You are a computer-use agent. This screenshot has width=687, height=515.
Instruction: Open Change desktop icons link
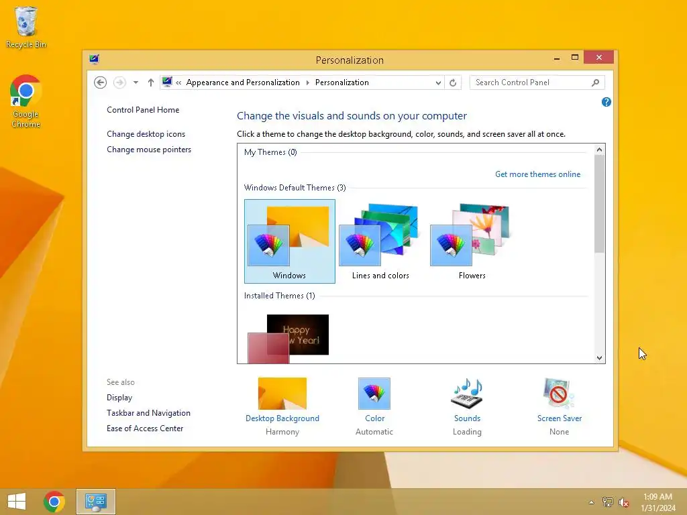tap(146, 134)
